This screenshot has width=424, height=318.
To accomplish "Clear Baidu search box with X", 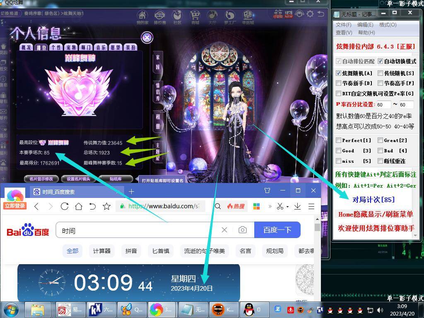I will 224,230.
